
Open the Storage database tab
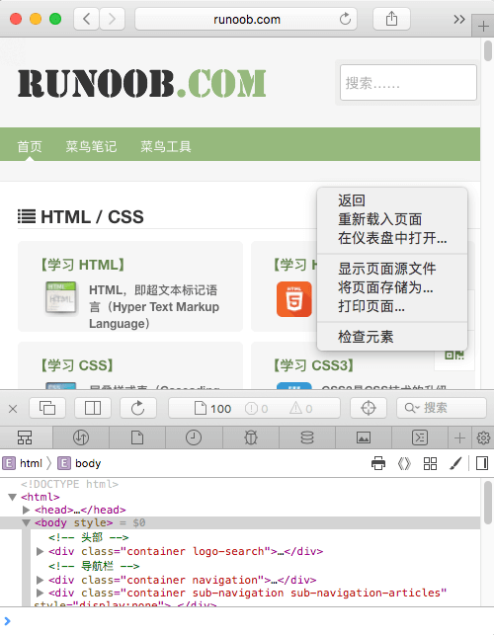pyautogui.click(x=307, y=437)
